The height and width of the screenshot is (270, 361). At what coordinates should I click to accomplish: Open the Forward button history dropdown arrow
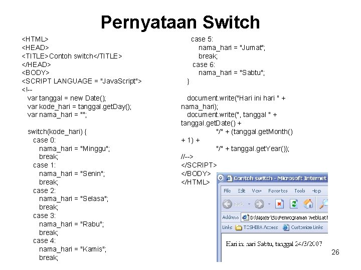tap(269, 204)
